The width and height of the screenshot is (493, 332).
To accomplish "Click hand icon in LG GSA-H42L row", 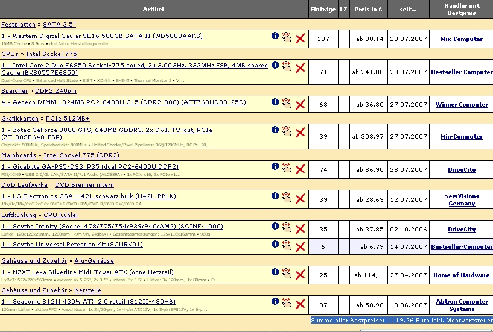I will [287, 197].
